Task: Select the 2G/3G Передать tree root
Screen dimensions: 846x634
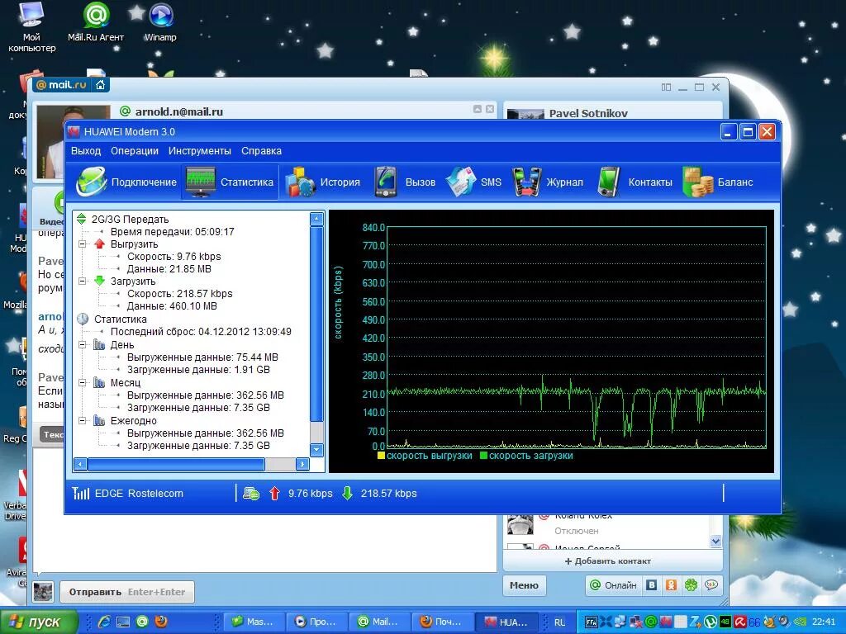Action: tap(130, 219)
